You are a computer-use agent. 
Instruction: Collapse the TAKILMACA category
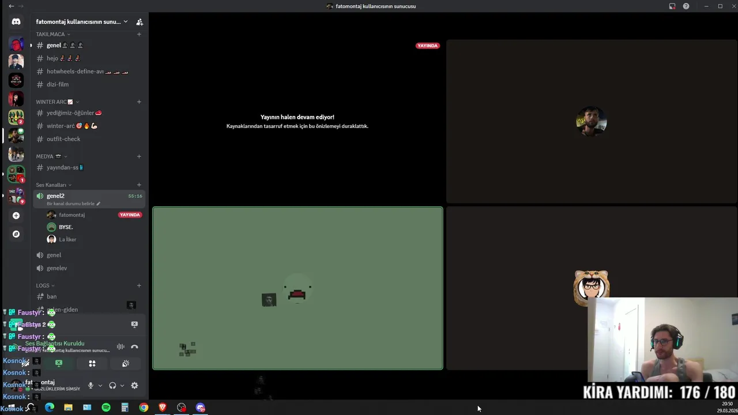pos(53,34)
